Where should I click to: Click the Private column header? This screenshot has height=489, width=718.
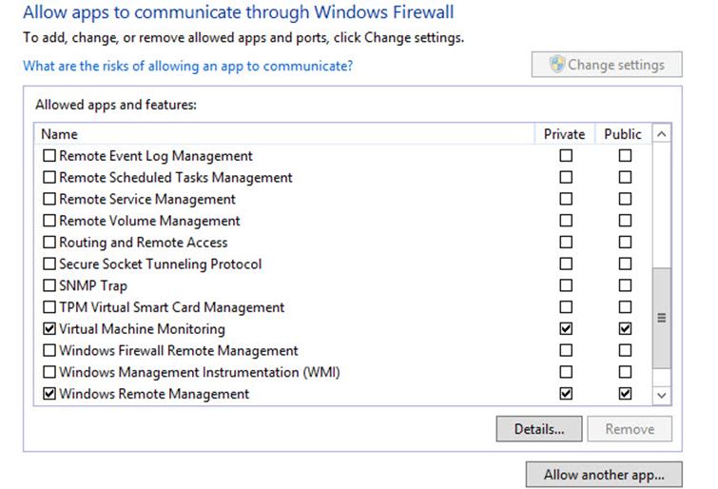pyautogui.click(x=565, y=134)
